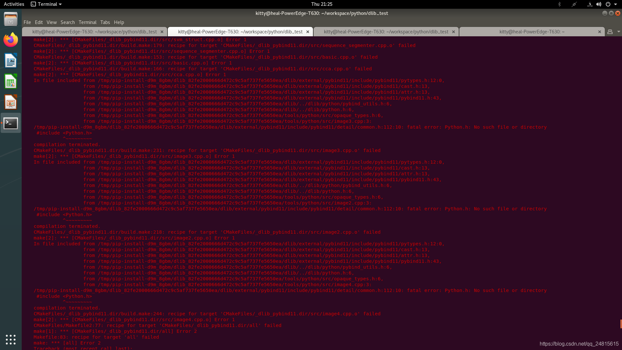Open the Tabs menu

(105, 22)
